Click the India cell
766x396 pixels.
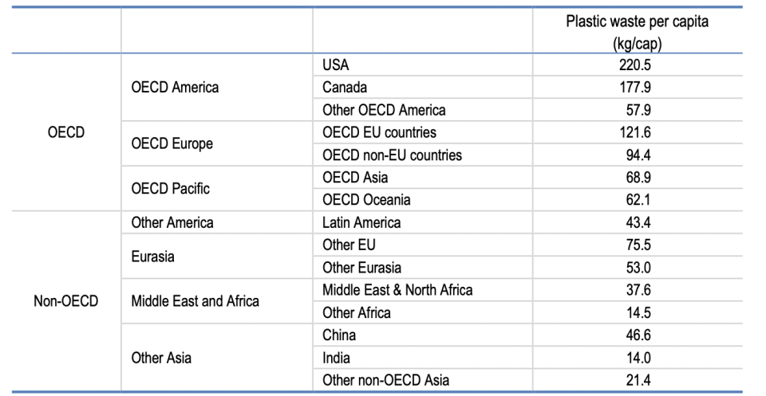(x=336, y=358)
